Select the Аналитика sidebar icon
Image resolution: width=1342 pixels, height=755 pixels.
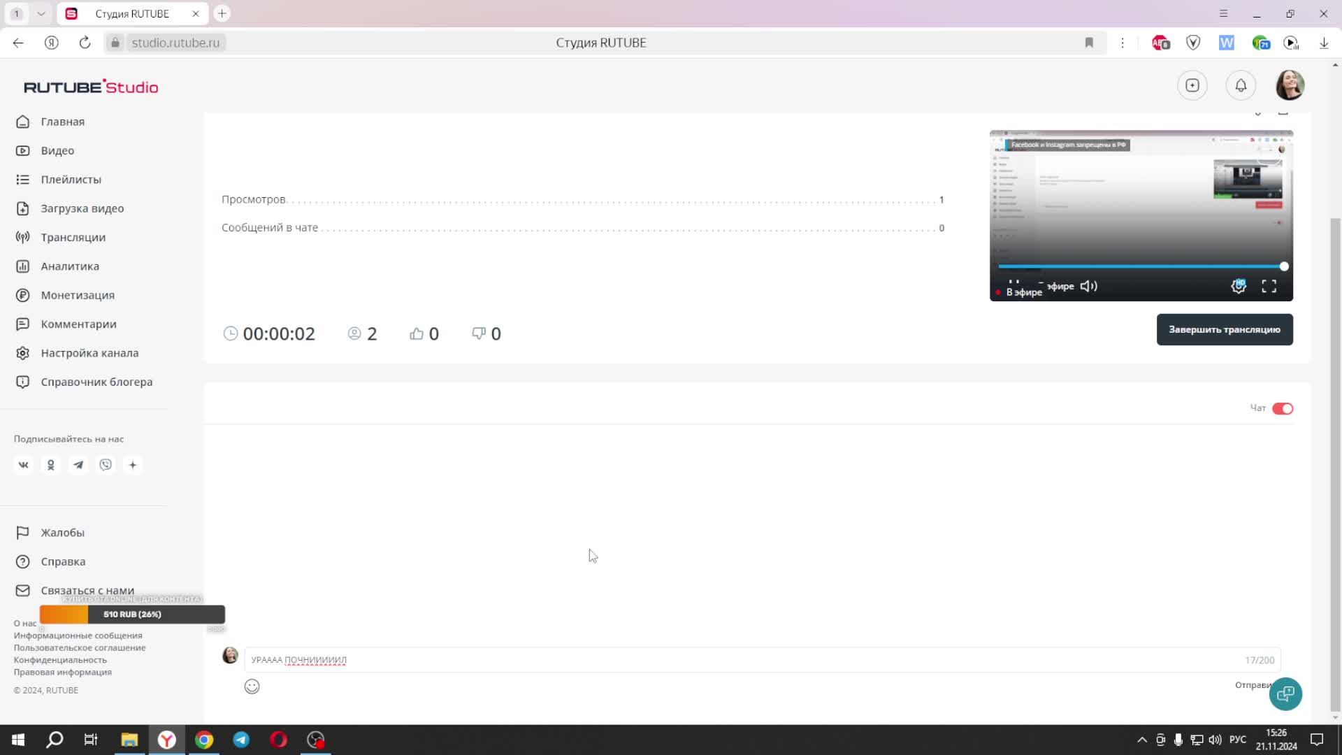point(22,266)
